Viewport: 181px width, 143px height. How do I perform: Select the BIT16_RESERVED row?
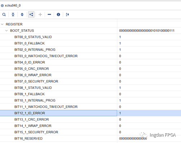pos(90,139)
